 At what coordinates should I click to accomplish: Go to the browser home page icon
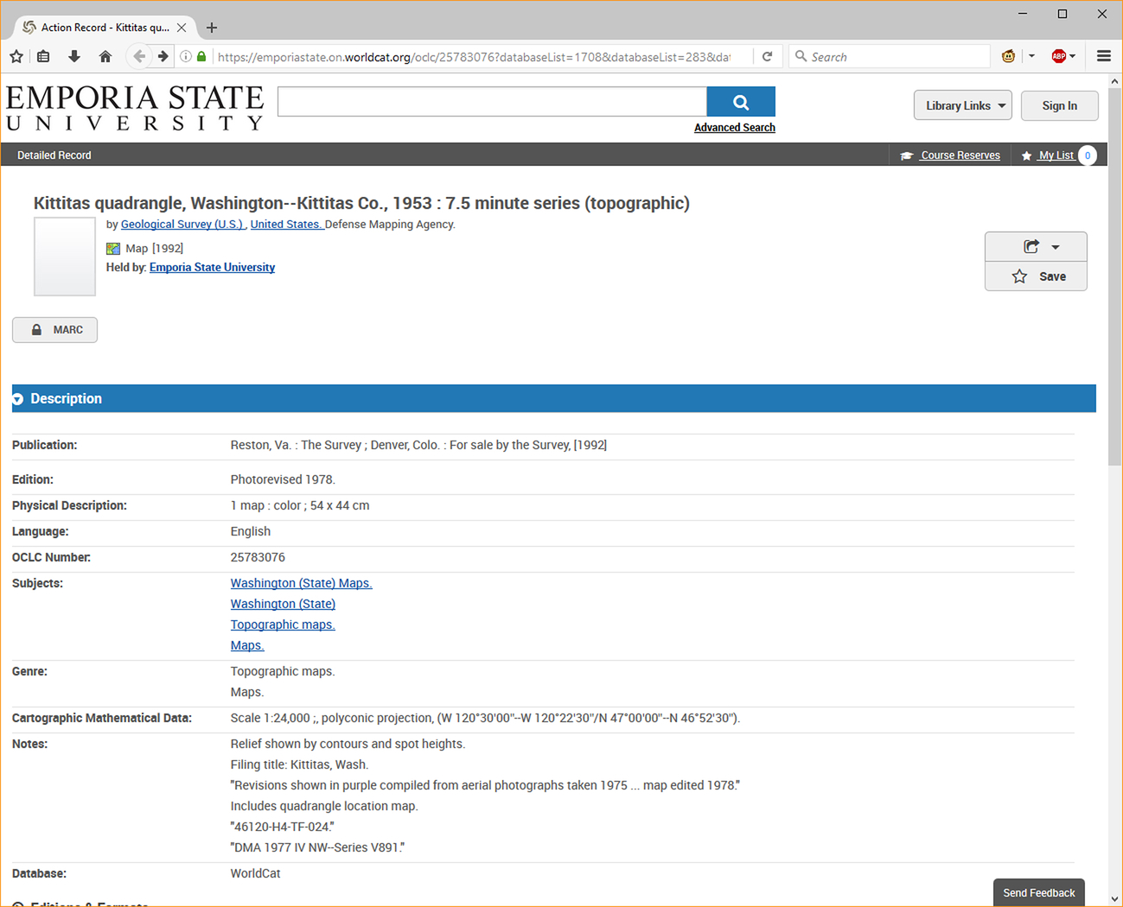pyautogui.click(x=105, y=57)
